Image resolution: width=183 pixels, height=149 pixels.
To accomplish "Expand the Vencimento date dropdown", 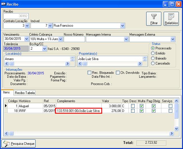I will [x=27, y=39].
